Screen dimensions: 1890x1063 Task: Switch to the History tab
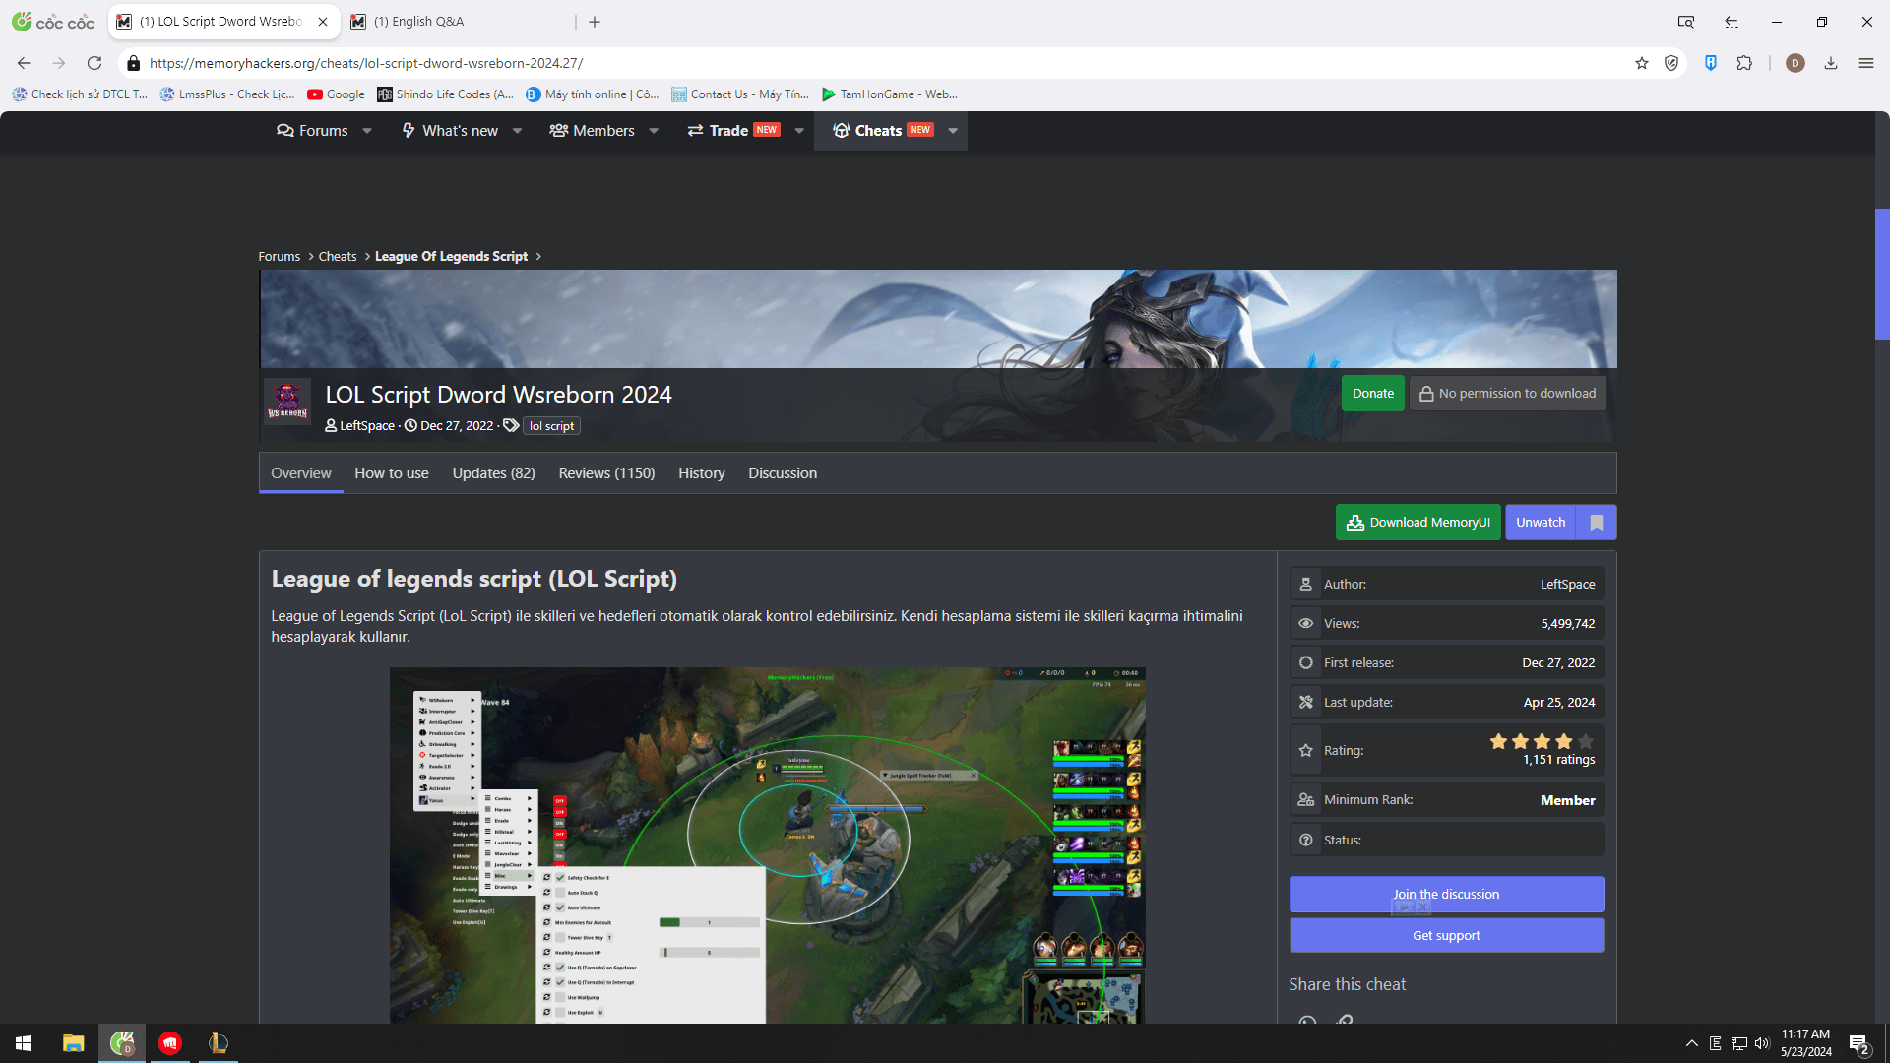[x=702, y=473]
